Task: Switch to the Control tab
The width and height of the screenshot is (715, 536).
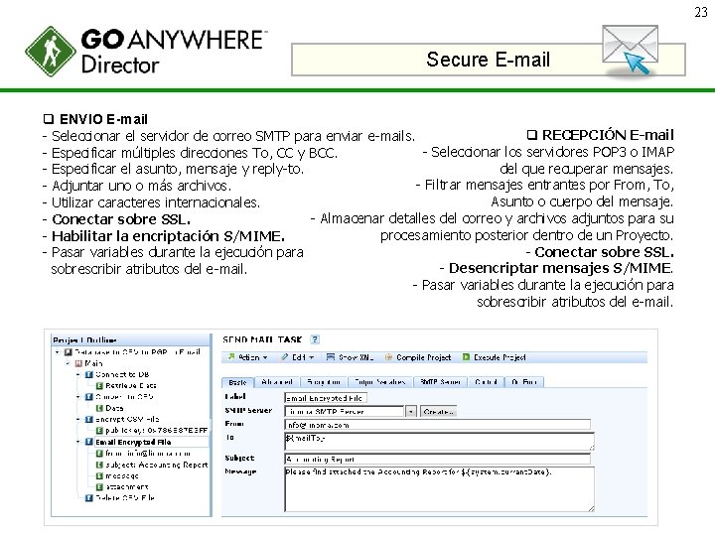Action: click(486, 382)
